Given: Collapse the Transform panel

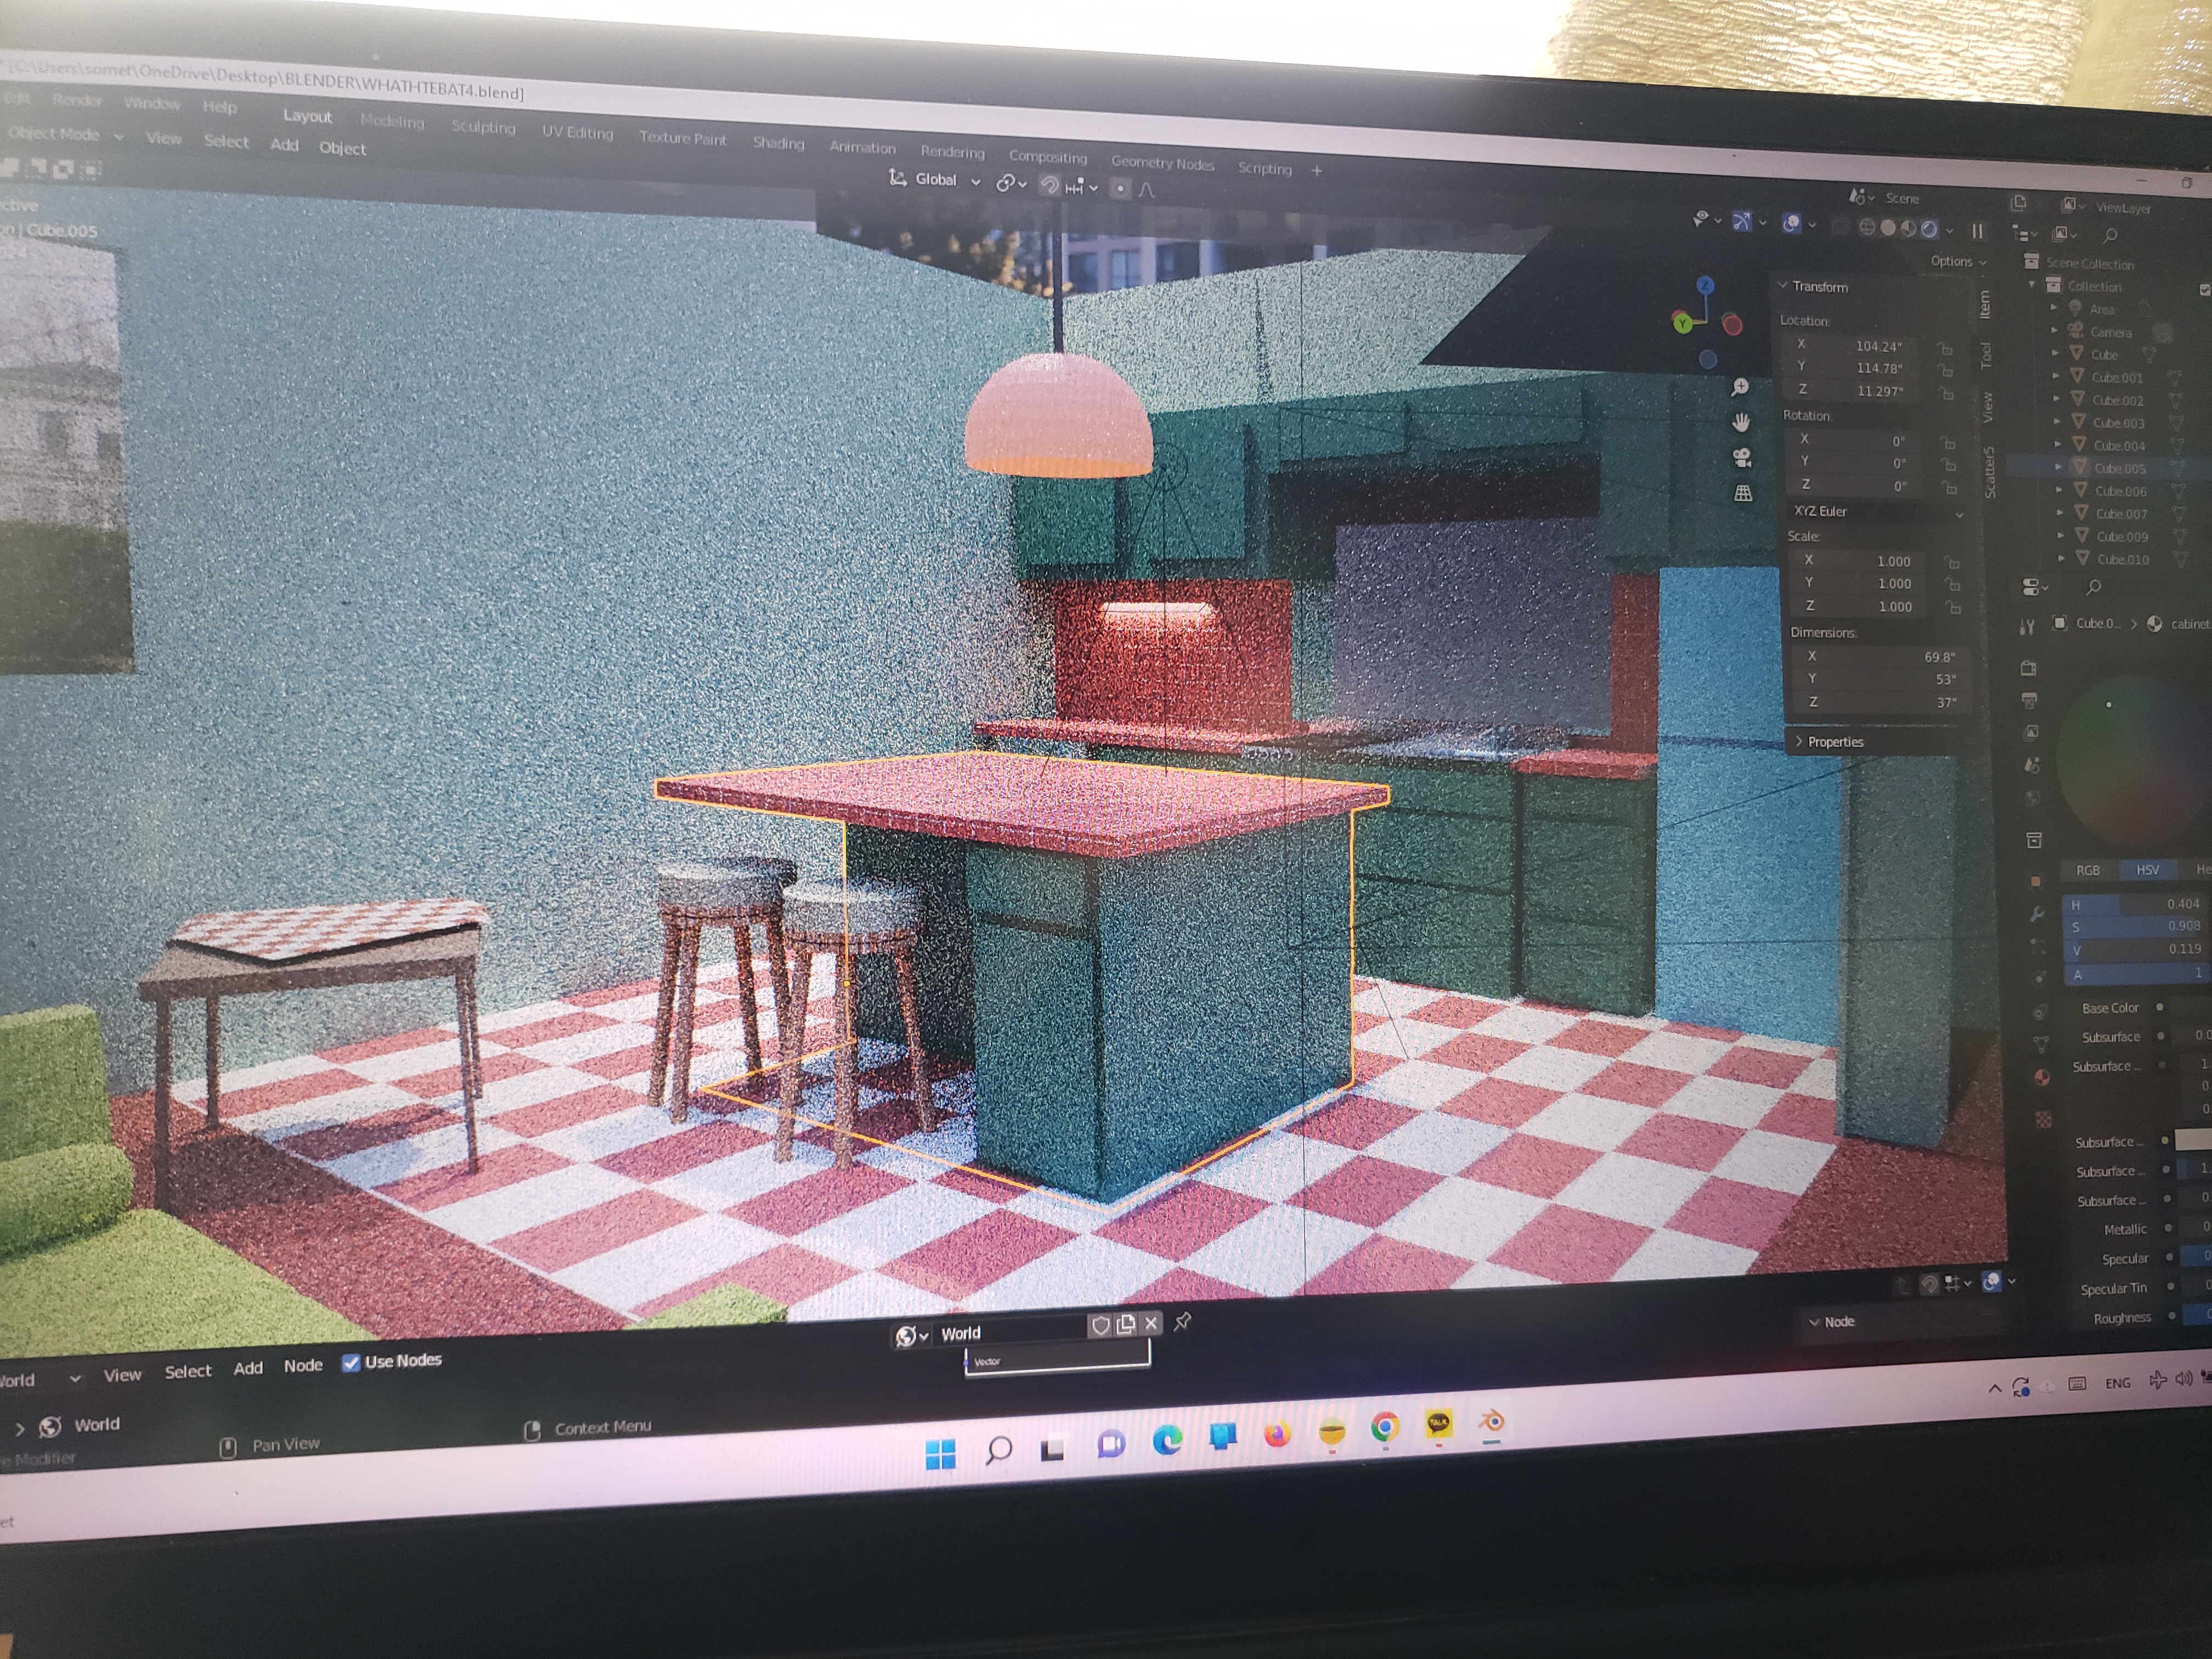Looking at the screenshot, I should click(1783, 286).
